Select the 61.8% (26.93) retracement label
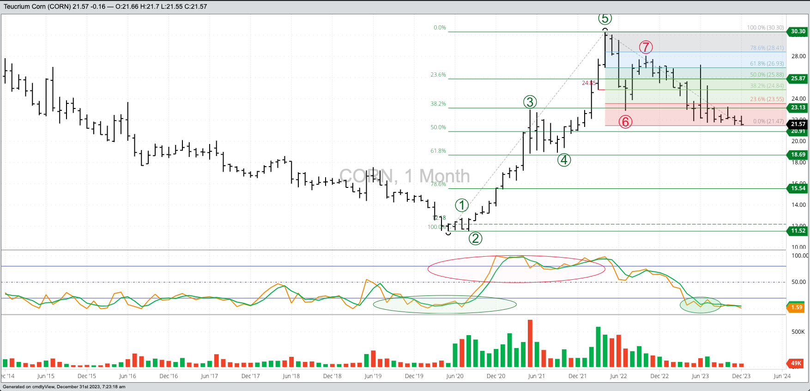 767,64
